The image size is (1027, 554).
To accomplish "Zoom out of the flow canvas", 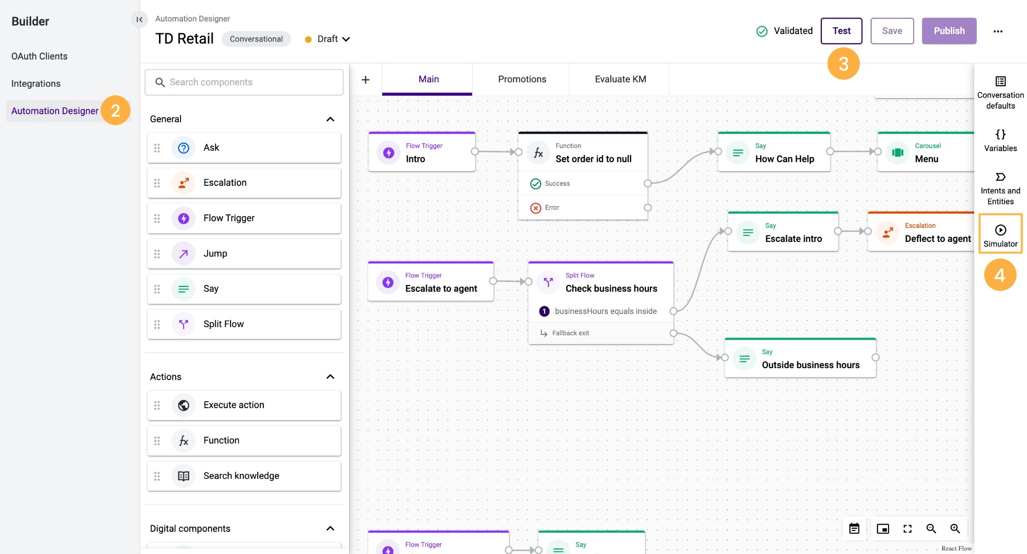I will (931, 528).
